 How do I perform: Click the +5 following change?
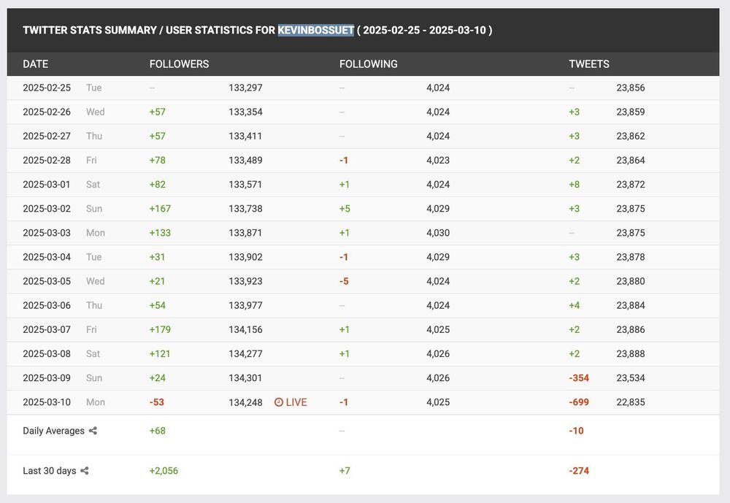(x=345, y=209)
